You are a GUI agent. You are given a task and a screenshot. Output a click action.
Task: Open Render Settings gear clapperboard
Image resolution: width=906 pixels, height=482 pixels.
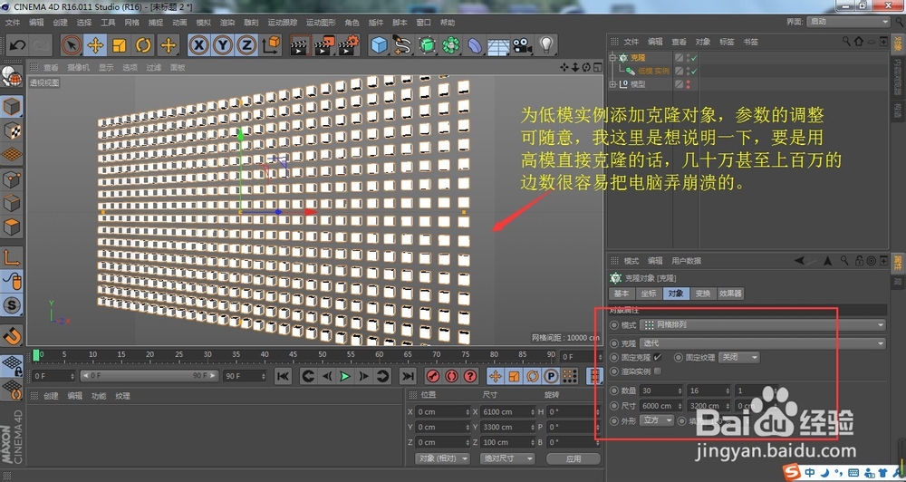pyautogui.click(x=349, y=45)
